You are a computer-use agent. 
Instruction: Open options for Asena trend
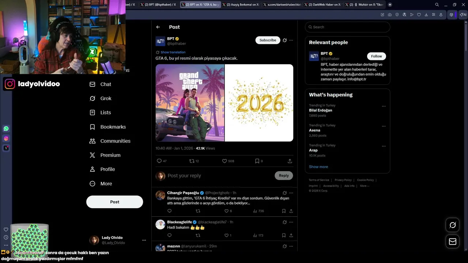[x=384, y=126]
